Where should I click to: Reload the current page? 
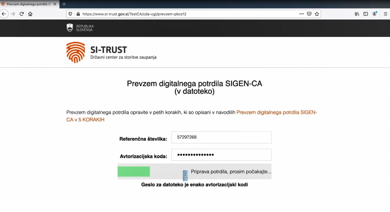(x=22, y=14)
